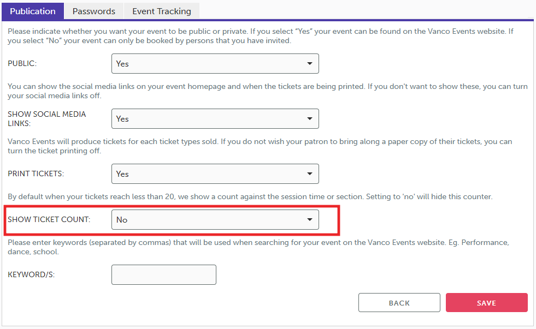Expand the Show Social Media Links combo box
Screen dimensions: 536x329
point(215,119)
